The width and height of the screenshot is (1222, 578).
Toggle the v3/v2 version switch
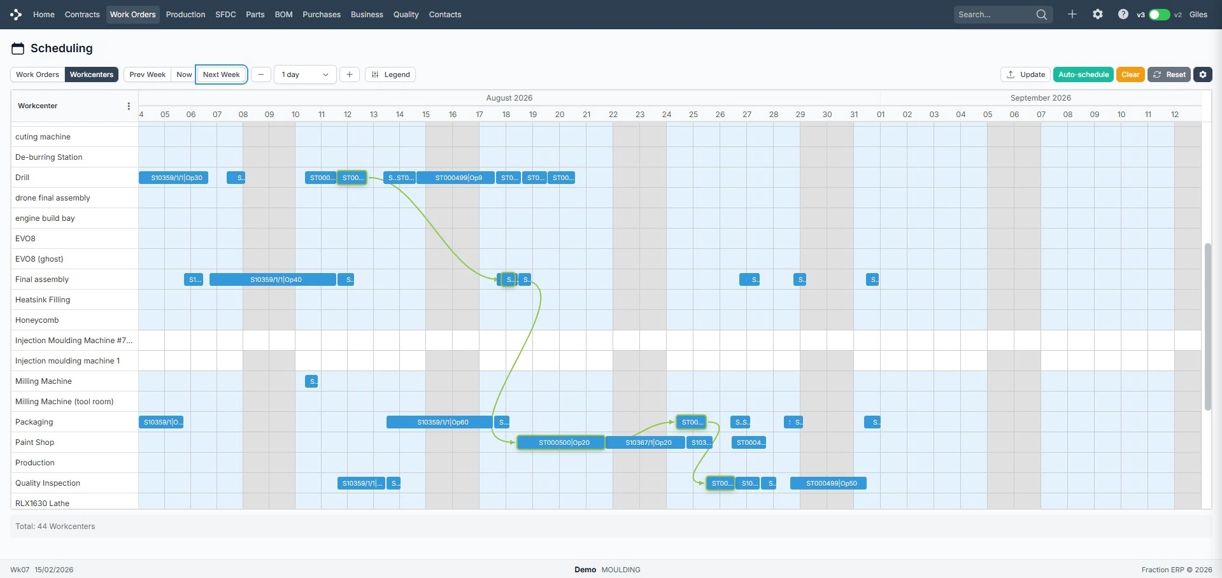pos(1158,14)
